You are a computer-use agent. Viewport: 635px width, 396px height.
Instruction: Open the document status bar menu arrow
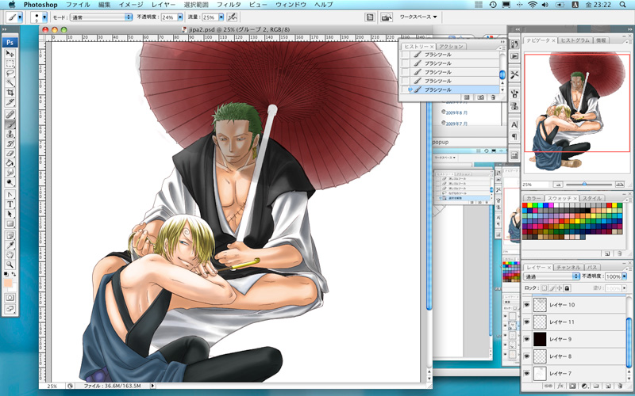pyautogui.click(x=152, y=386)
